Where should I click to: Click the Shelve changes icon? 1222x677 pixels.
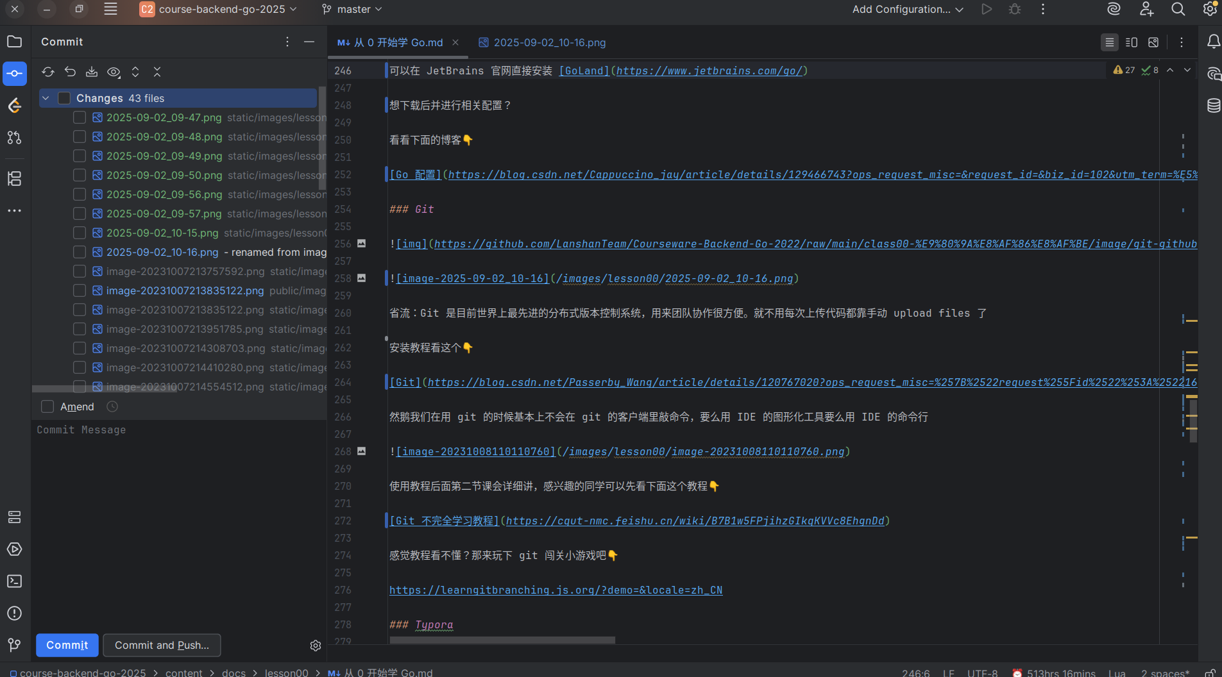click(x=92, y=72)
